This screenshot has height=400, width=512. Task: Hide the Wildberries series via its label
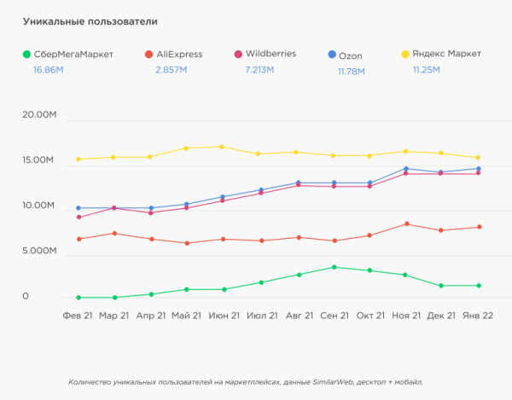(271, 54)
